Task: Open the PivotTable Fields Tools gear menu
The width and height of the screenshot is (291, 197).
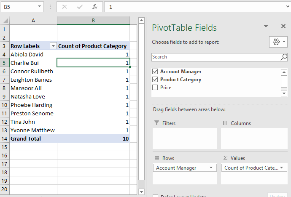Action: pos(279,42)
